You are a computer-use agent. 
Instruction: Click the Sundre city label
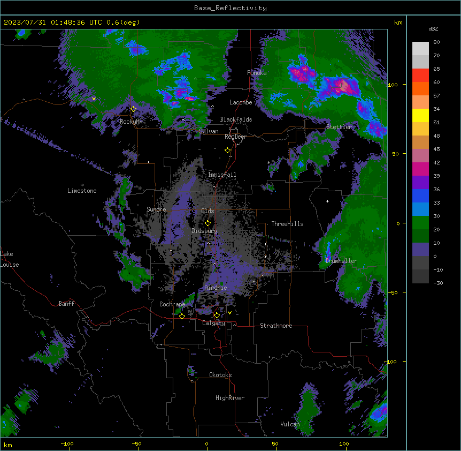(156, 209)
